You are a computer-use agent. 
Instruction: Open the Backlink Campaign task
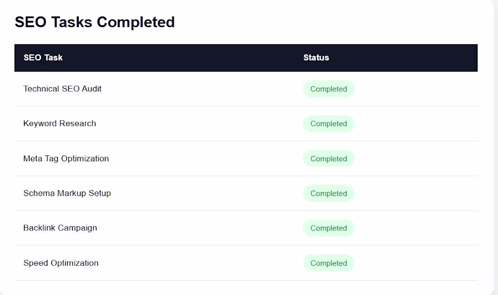pos(60,228)
